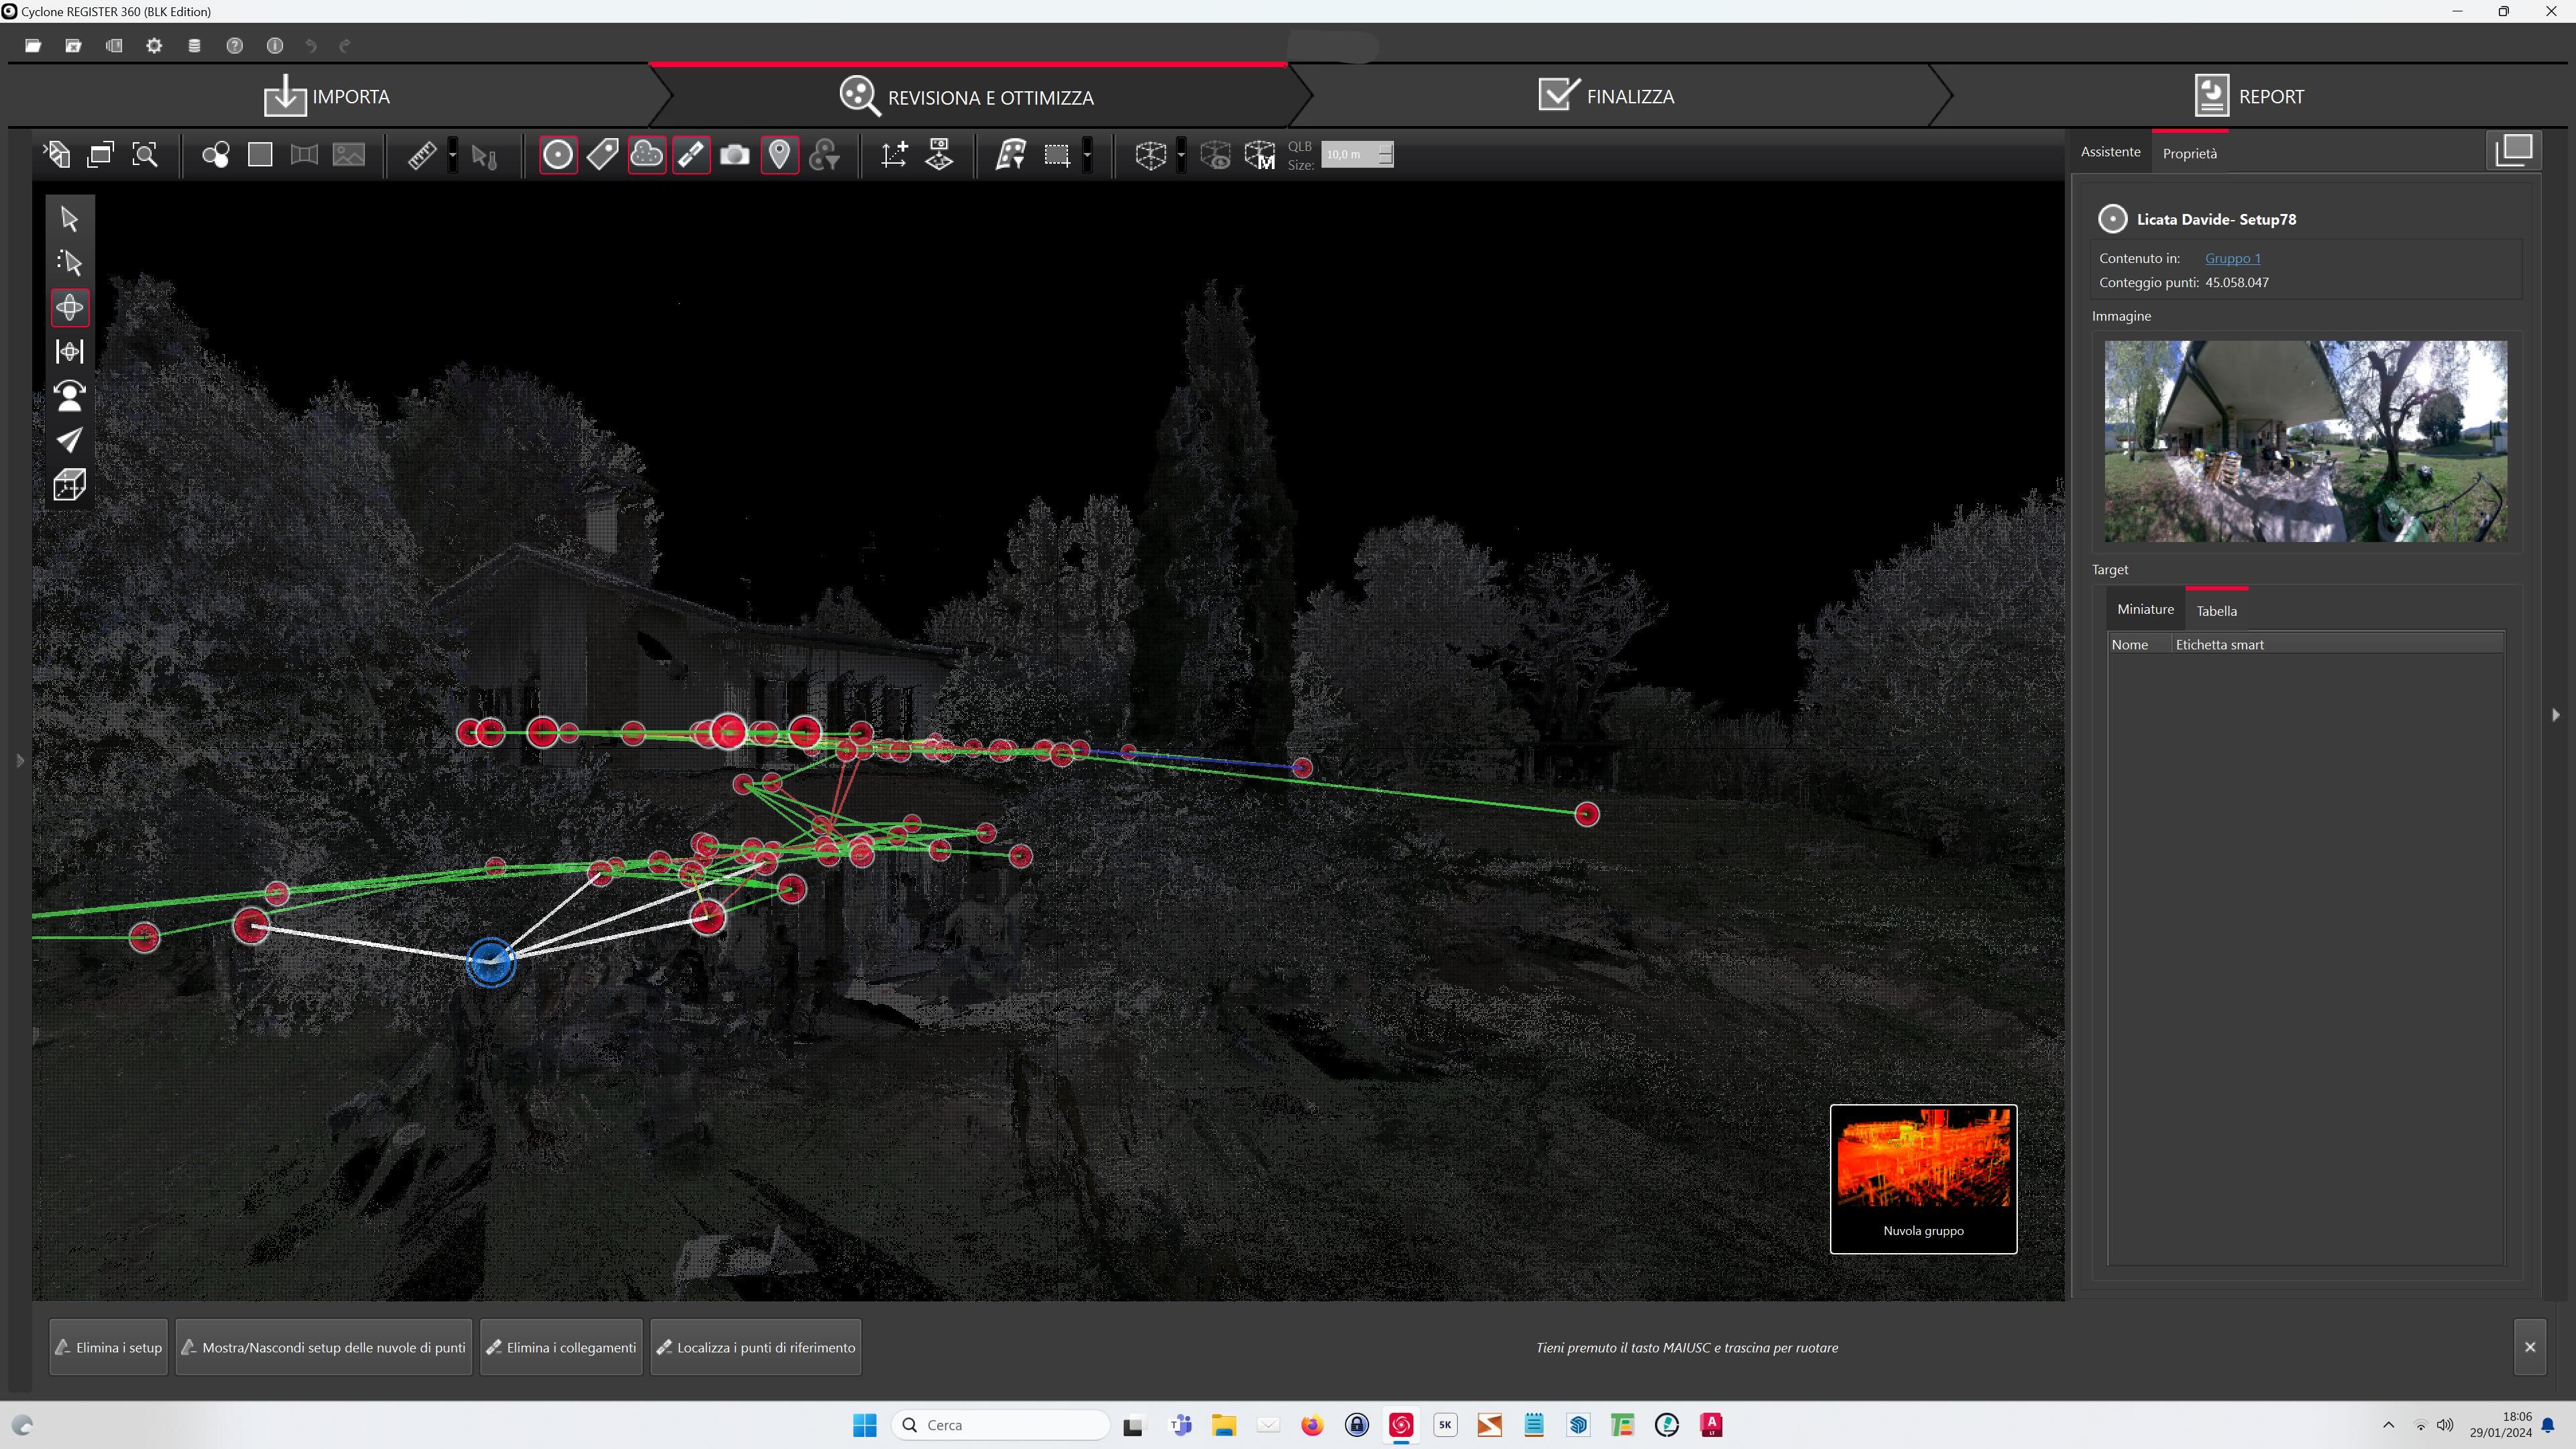Select the orbit navigation tool in left toolbar
The image size is (2576, 1449).
pos(69,307)
